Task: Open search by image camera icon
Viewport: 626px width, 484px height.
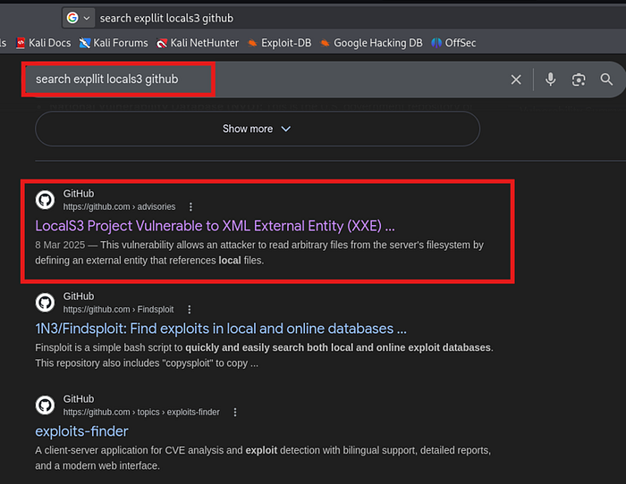Action: click(579, 79)
